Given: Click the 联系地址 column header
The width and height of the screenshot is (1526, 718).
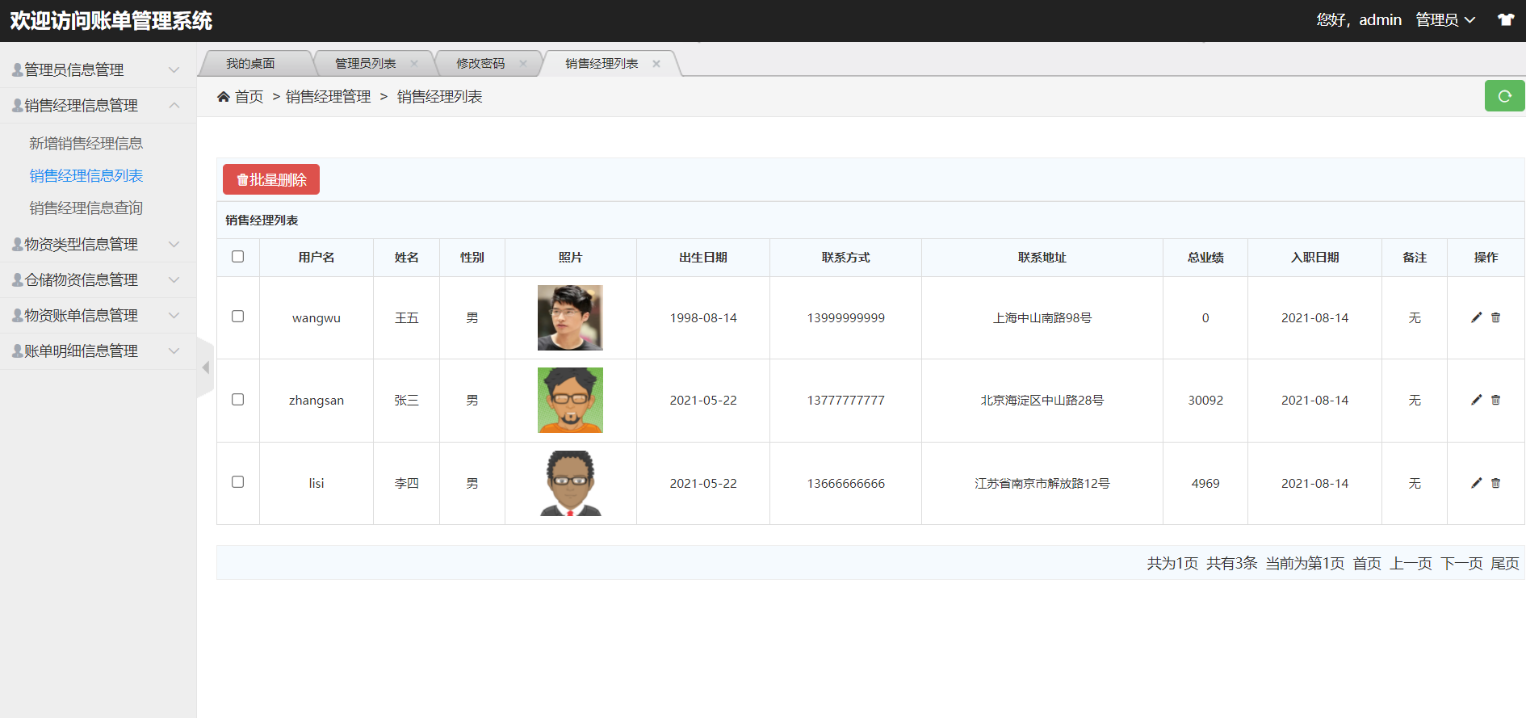Looking at the screenshot, I should (1042, 257).
